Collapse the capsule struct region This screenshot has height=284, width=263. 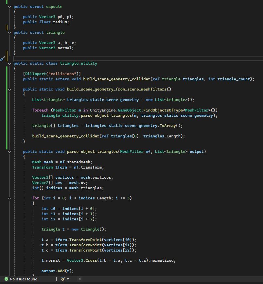coord(9,7)
